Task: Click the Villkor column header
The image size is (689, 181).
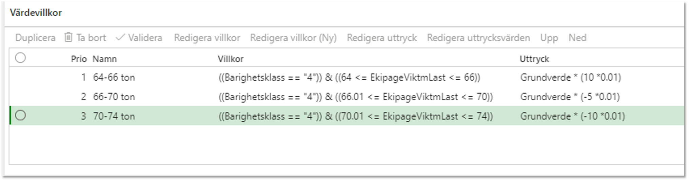Action: [x=231, y=59]
